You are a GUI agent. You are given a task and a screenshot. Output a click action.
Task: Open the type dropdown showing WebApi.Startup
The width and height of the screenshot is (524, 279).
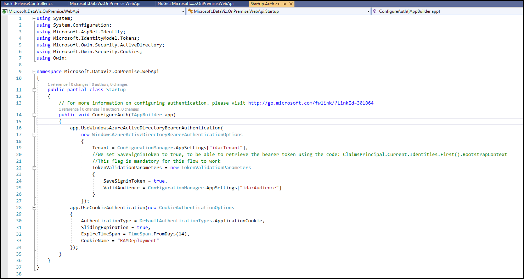point(368,11)
